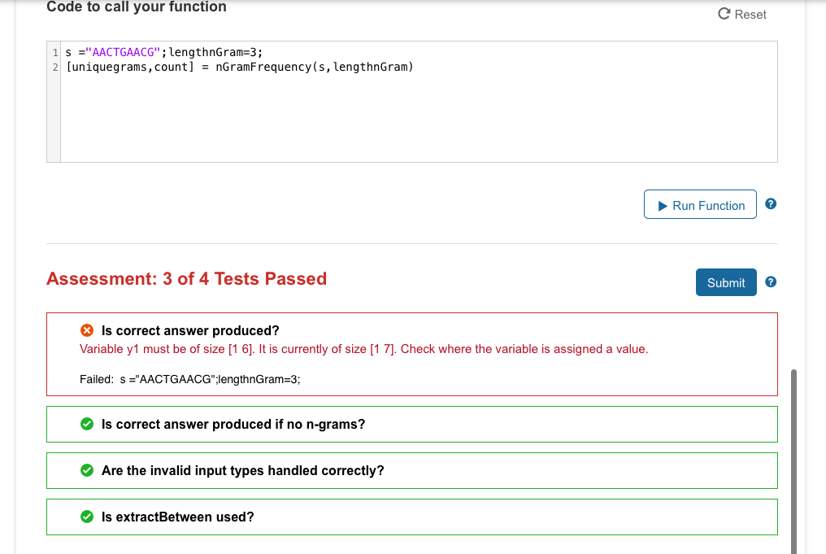The image size is (826, 554).
Task: Expand 'Are the invalid input types handled correctly?' test
Action: click(x=242, y=470)
